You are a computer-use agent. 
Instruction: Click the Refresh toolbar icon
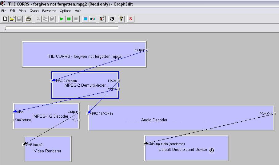pos(112,19)
